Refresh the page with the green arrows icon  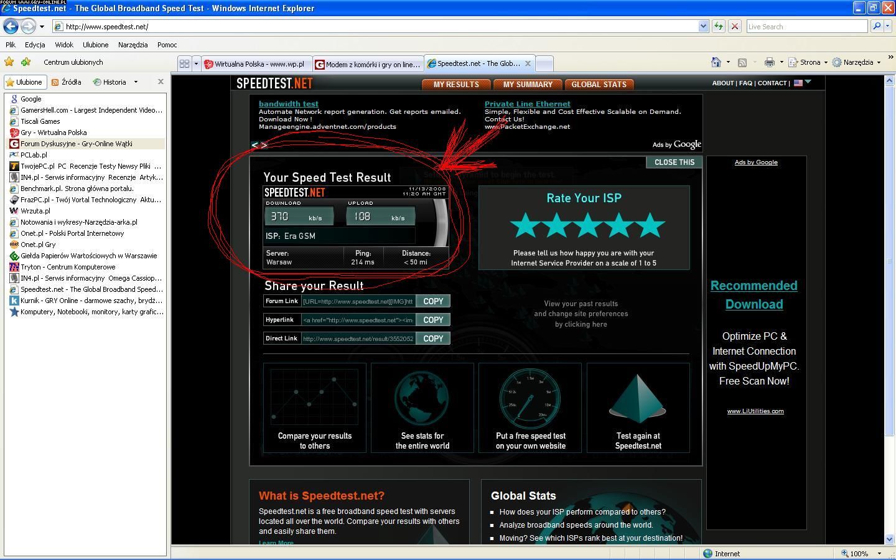tap(719, 26)
